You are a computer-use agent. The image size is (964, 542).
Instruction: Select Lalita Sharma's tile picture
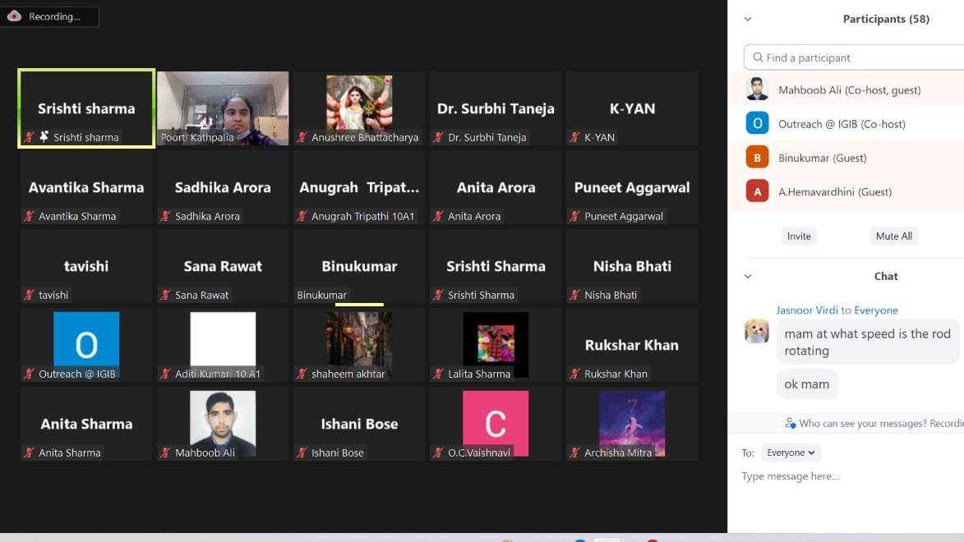coord(496,344)
